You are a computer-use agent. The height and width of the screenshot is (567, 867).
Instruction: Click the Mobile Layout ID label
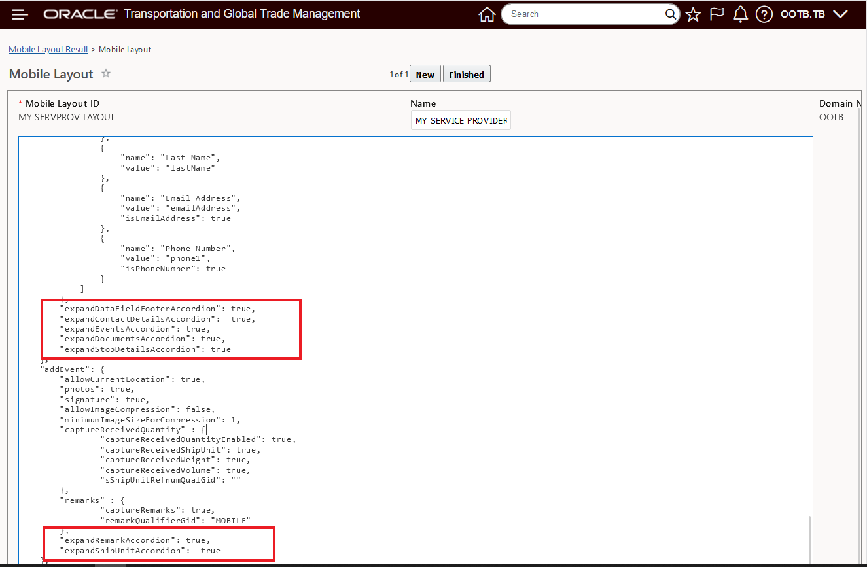click(62, 103)
